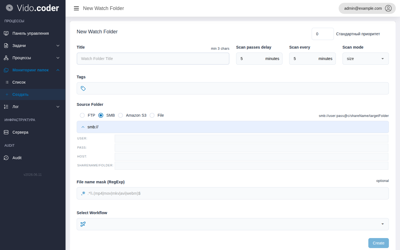Image resolution: width=400 pixels, height=250 pixels.
Task: Click the smb://user:pass@c/shareName/targetFolder example text
Action: coord(354,116)
